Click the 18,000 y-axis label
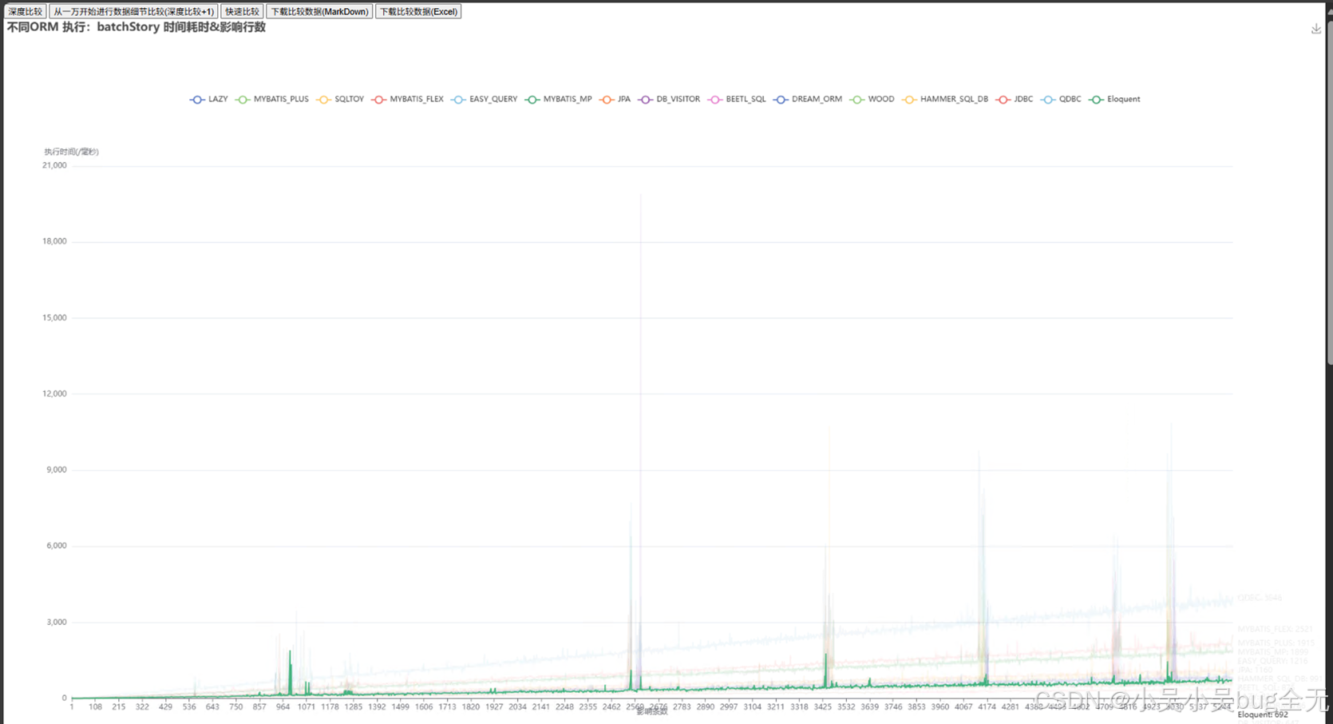This screenshot has height=724, width=1333. click(54, 242)
